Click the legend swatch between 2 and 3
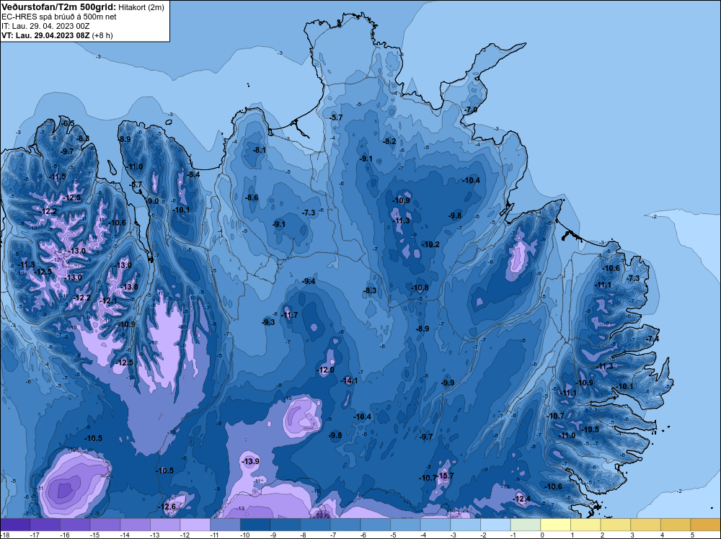 tap(616, 525)
